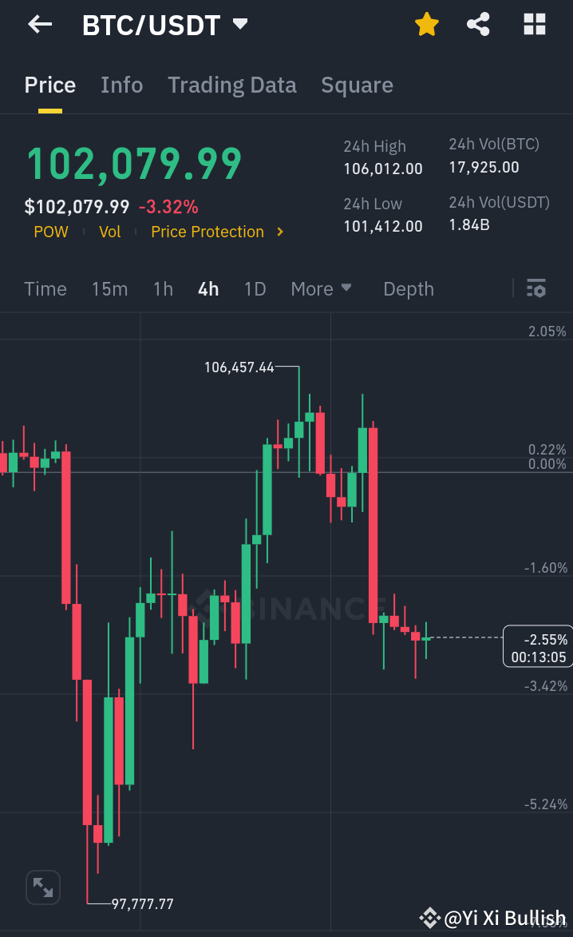Open the Info tab
This screenshot has width=573, height=937.
tap(121, 85)
